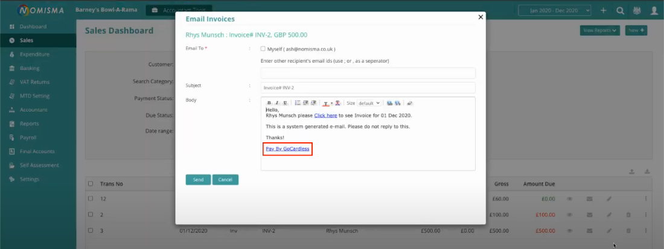
Task: Open VAT Returns in the sidebar
Action: 38,82
